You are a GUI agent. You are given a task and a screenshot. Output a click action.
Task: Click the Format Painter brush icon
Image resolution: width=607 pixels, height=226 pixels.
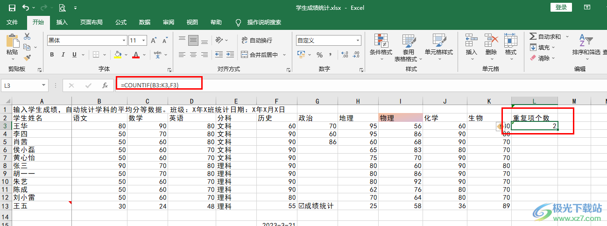click(27, 57)
